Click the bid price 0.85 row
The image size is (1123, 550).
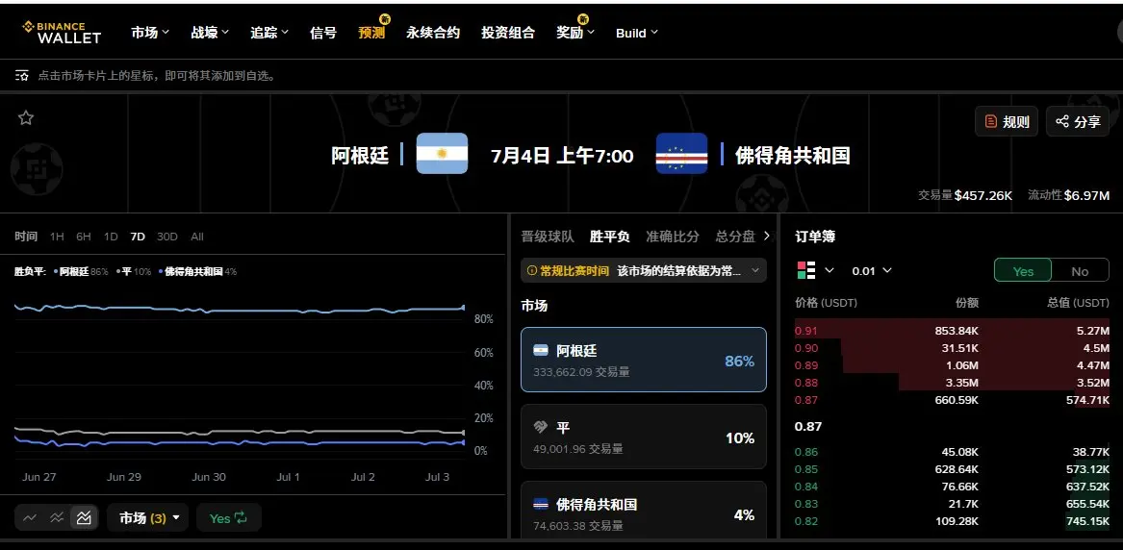[952, 469]
